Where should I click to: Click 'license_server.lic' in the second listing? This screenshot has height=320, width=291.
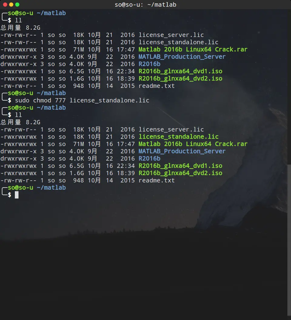coord(171,129)
